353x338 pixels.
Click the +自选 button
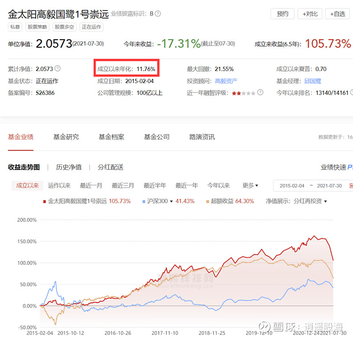(x=338, y=14)
